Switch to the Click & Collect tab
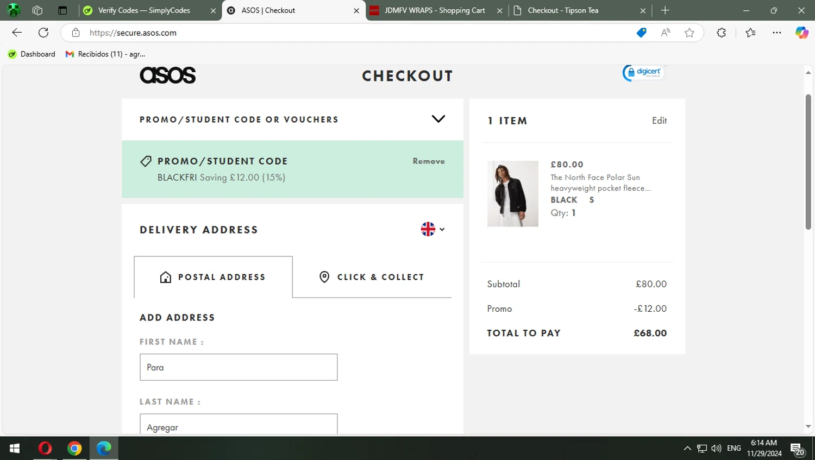 click(x=372, y=277)
